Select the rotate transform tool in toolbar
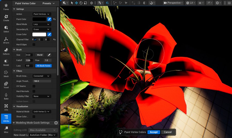 (x=81, y=3)
